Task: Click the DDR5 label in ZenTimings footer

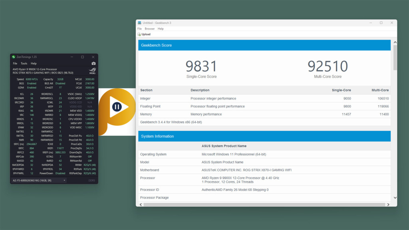Action: point(91,180)
